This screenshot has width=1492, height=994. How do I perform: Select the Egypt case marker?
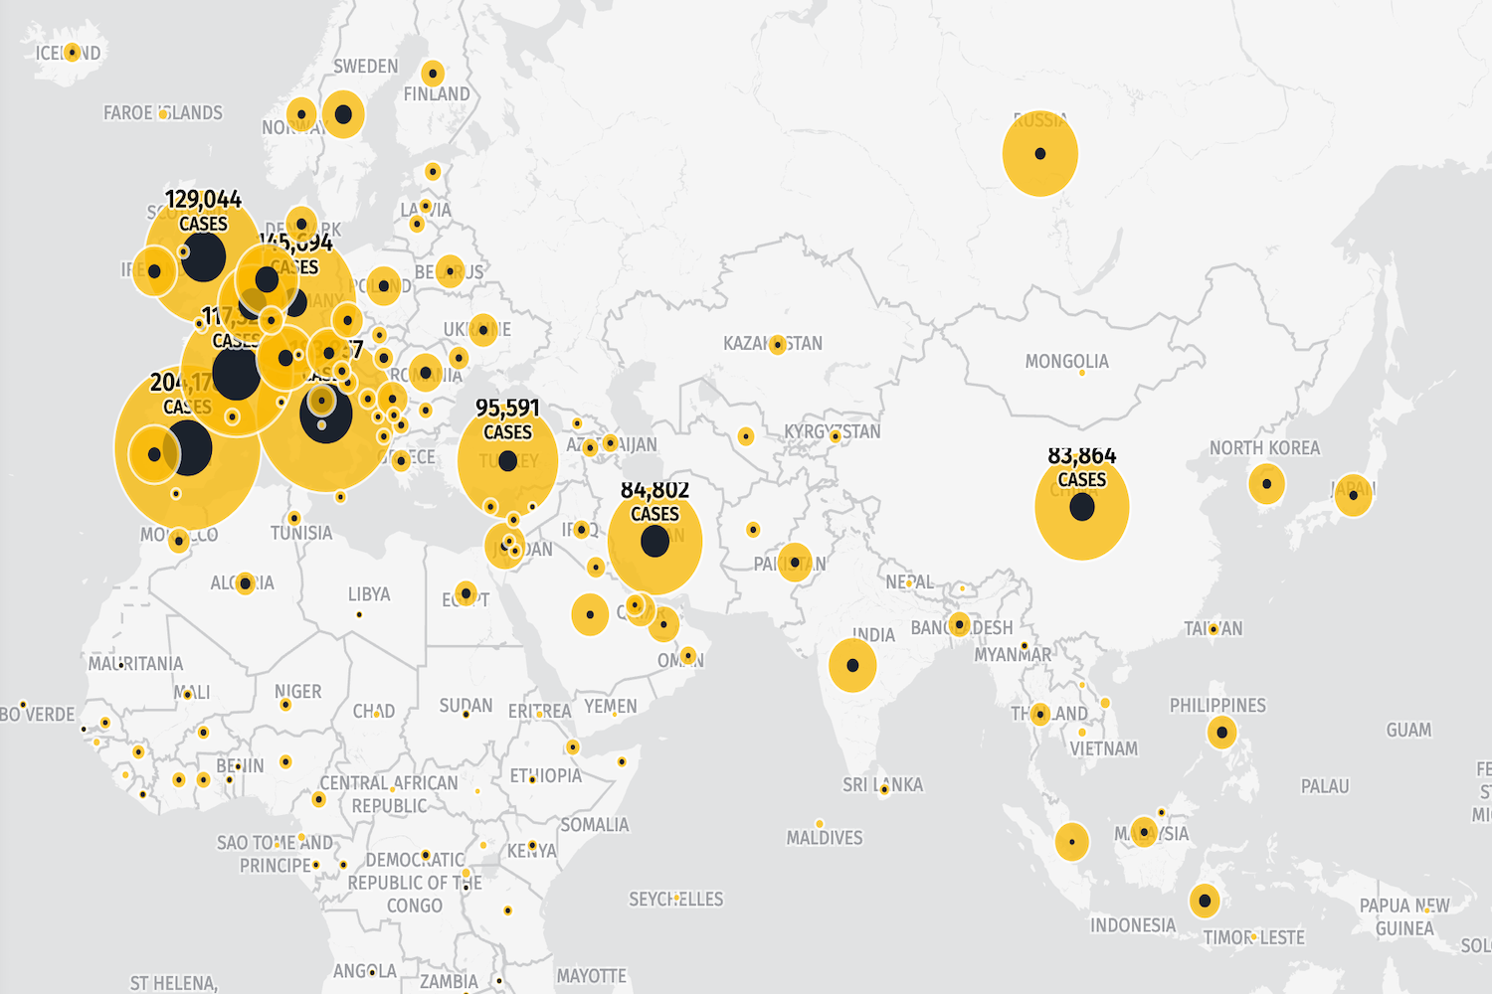tap(466, 593)
